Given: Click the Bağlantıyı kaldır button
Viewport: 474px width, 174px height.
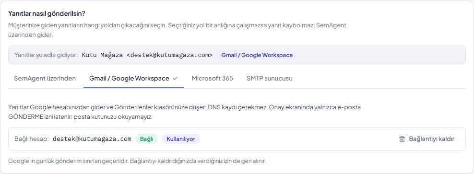Looking at the screenshot, I should tap(427, 139).
